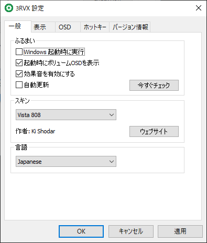Enable the Windows 起動時に実行 checkbox
Image resolution: width=207 pixels, height=243 pixels.
click(19, 52)
